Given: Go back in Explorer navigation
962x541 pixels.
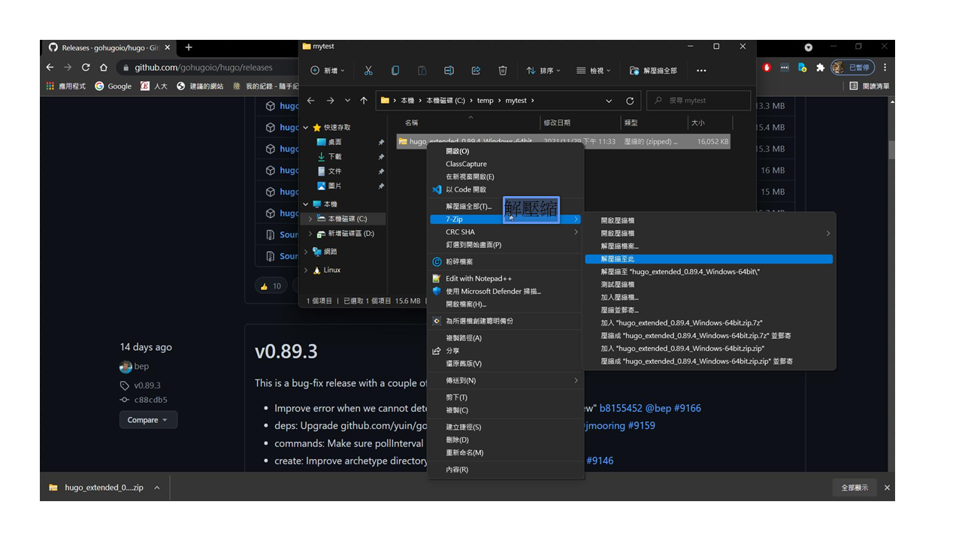Looking at the screenshot, I should coord(312,101).
